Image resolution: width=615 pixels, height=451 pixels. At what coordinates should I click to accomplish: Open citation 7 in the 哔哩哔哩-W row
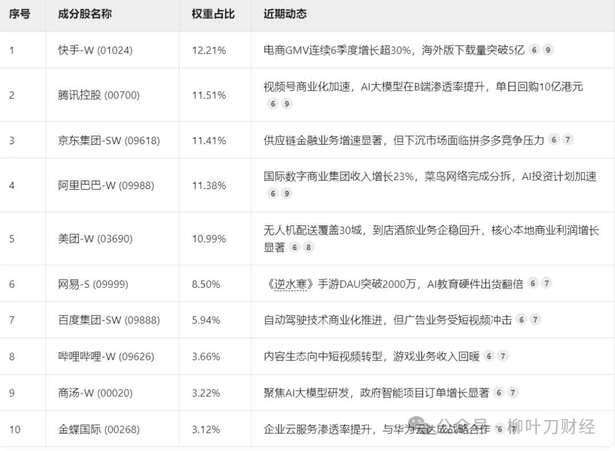503,356
